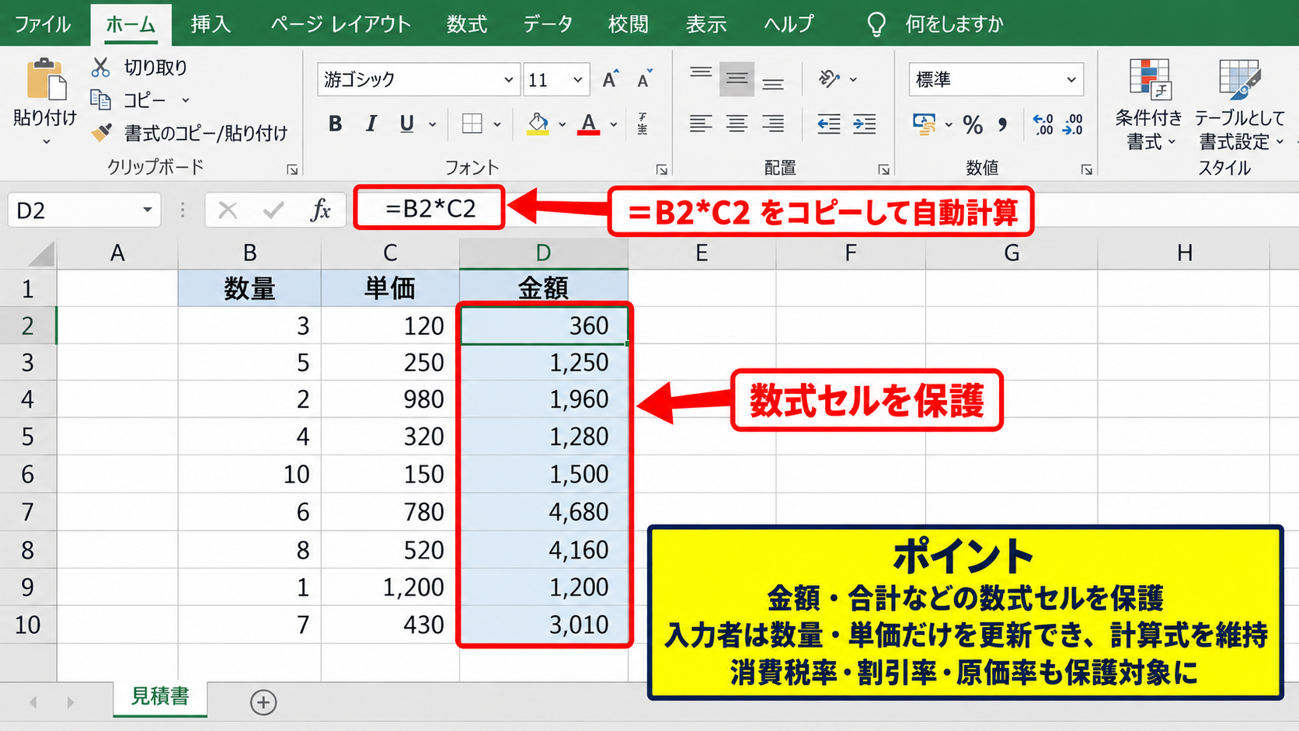Image resolution: width=1299 pixels, height=731 pixels.
Task: Click 何をしますか search field
Action: tap(954, 24)
